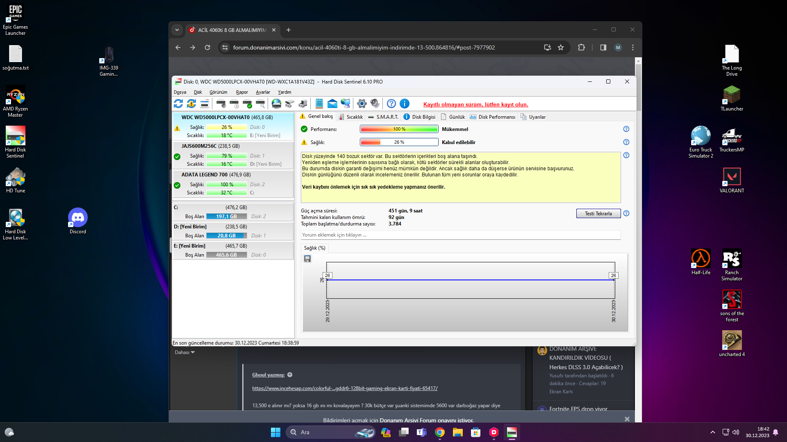Click the Chrome address bar URL

tap(364, 47)
